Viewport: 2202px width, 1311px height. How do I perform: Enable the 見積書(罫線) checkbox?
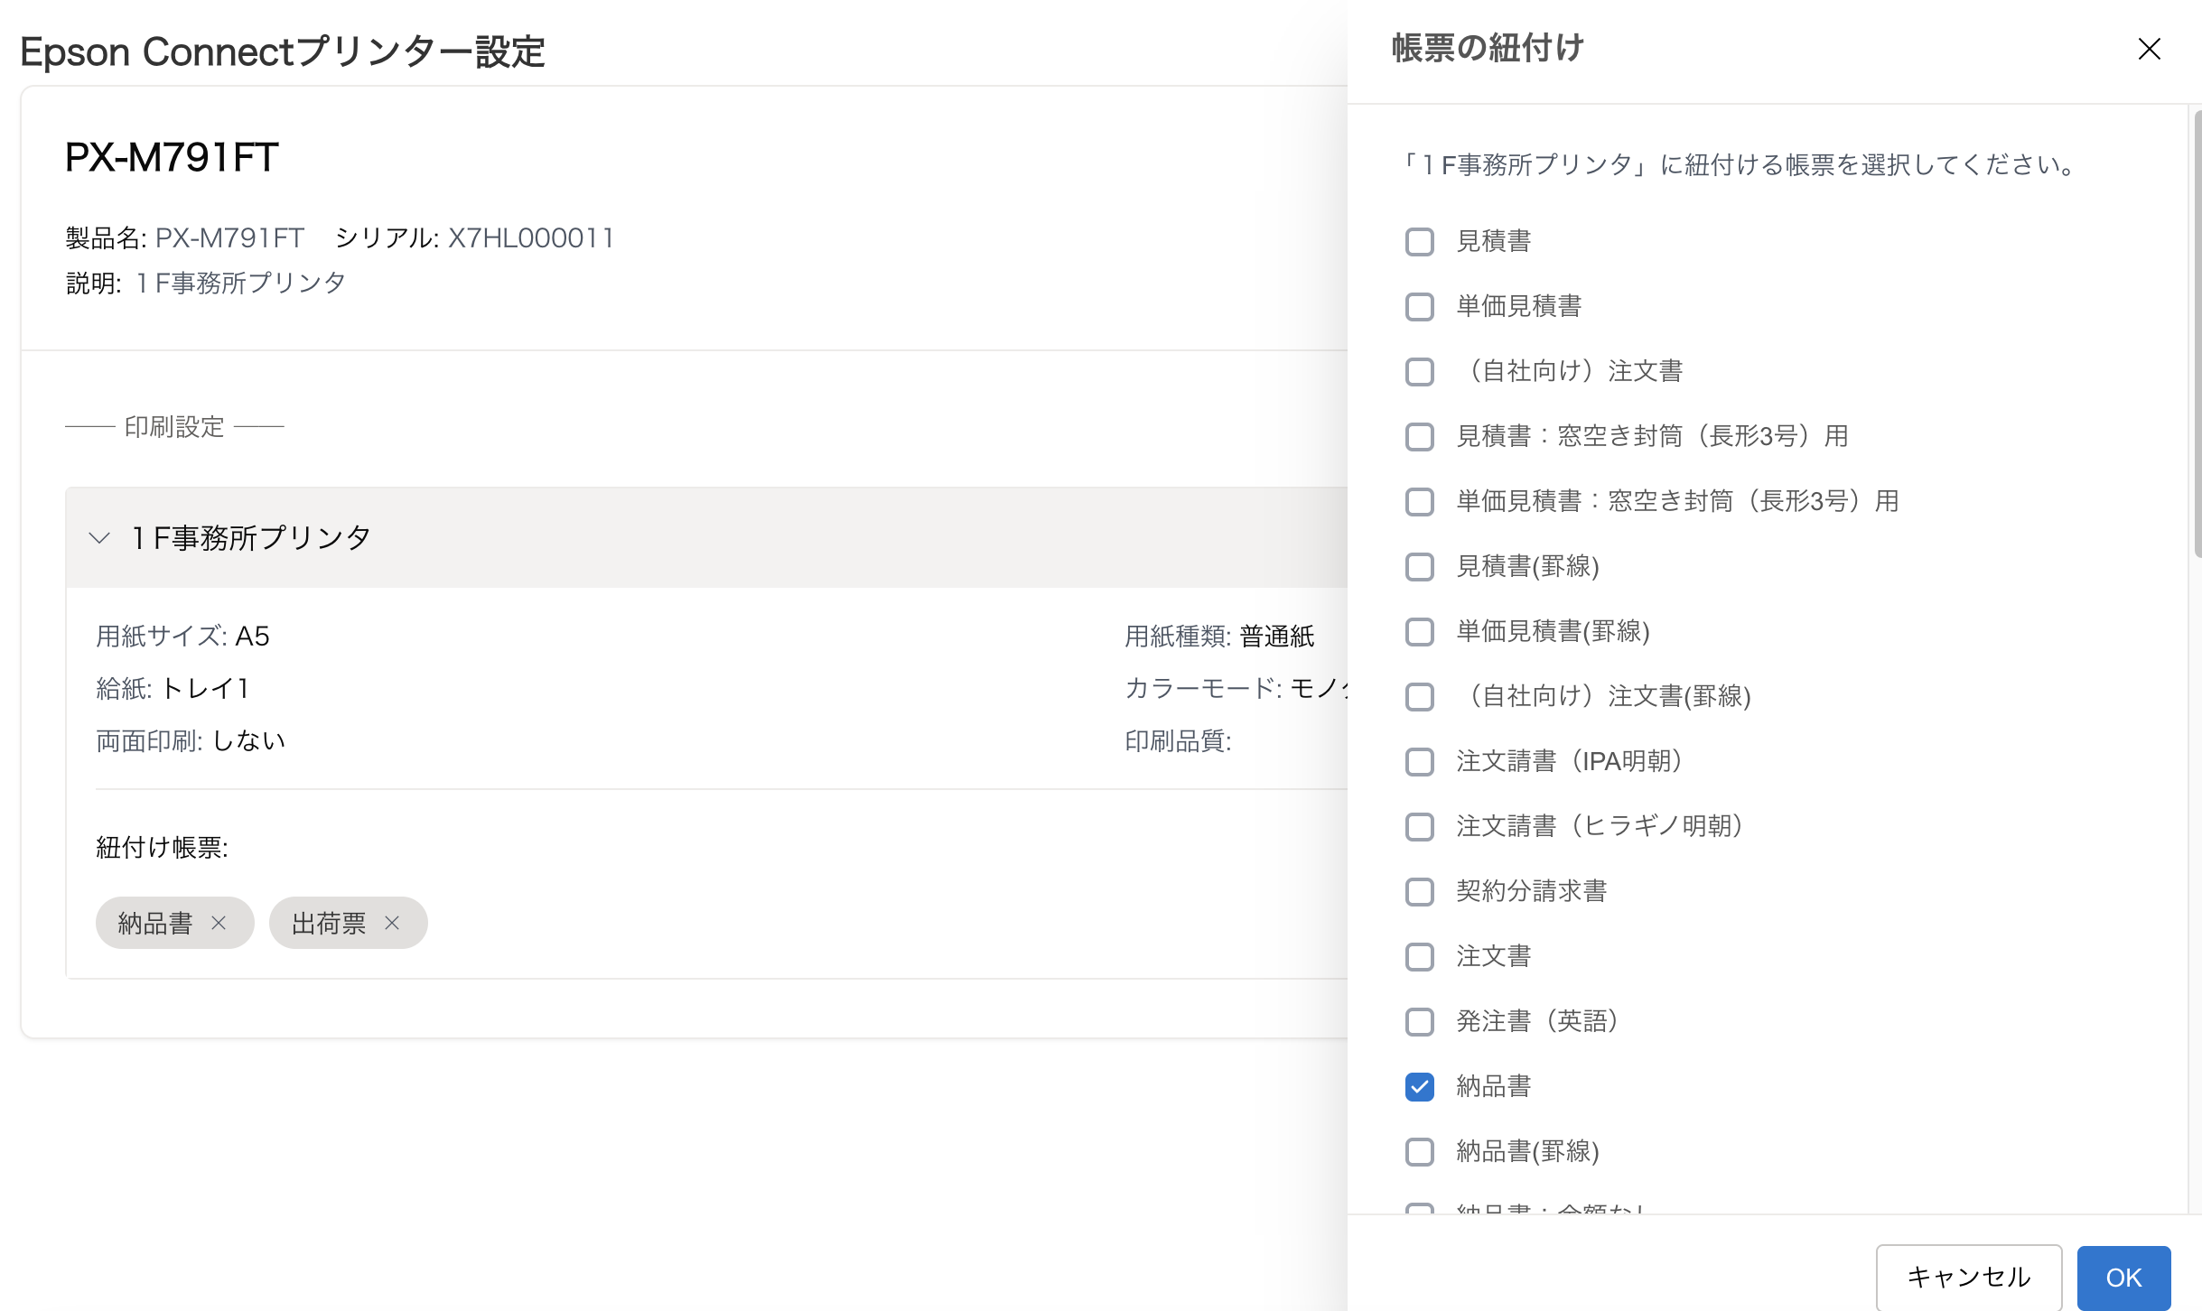click(x=1420, y=567)
